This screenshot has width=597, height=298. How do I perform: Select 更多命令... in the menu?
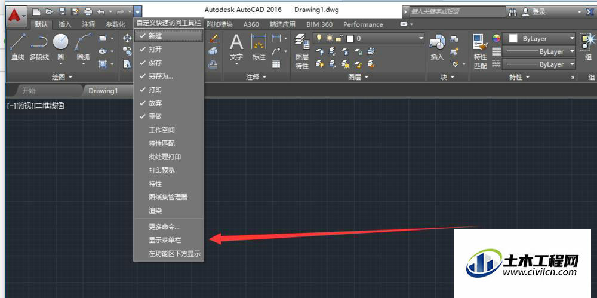169,227
